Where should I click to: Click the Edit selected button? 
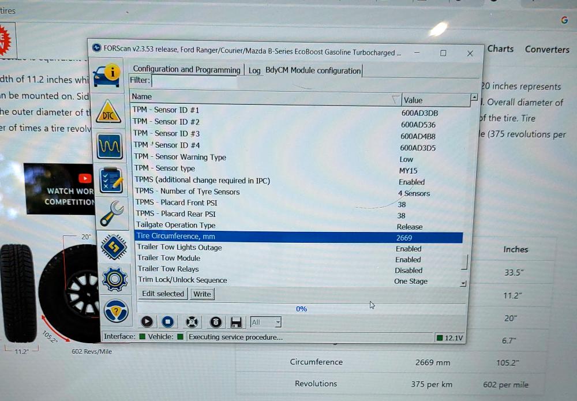click(x=163, y=294)
